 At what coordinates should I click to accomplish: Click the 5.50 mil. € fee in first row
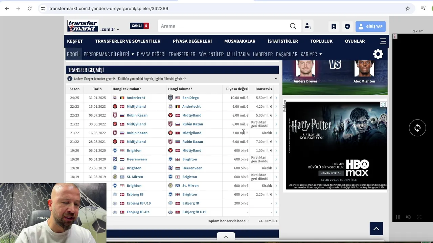pyautogui.click(x=264, y=98)
